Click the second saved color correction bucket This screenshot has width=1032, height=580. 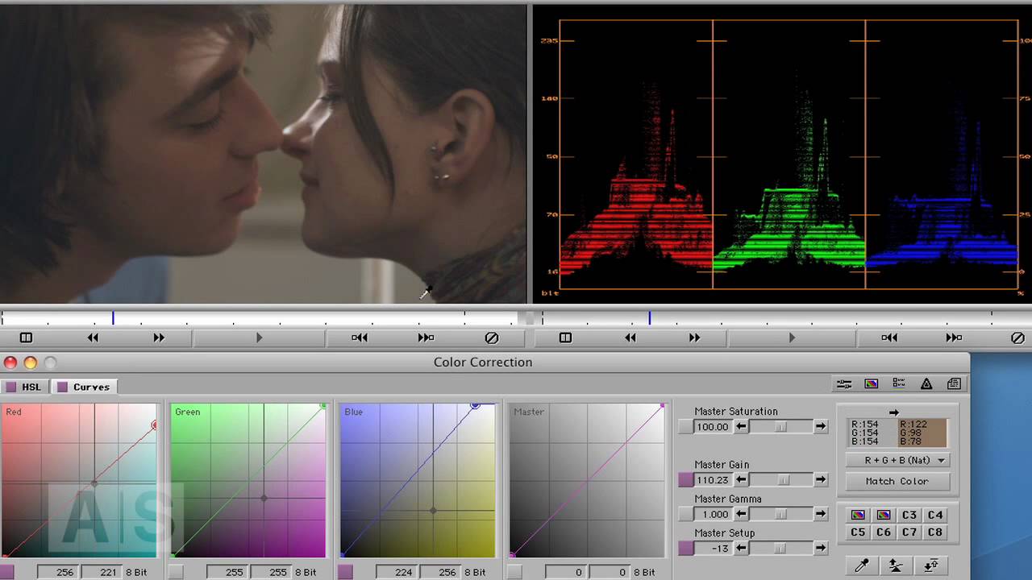[x=884, y=515]
